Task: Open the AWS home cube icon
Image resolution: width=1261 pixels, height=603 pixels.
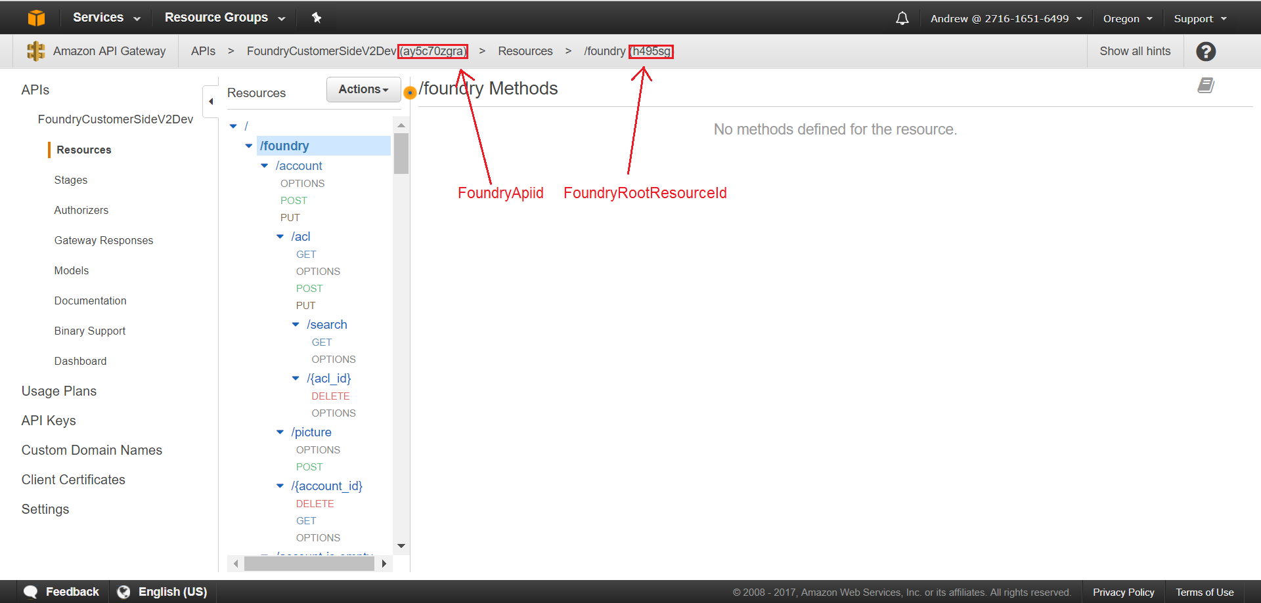Action: pyautogui.click(x=37, y=18)
